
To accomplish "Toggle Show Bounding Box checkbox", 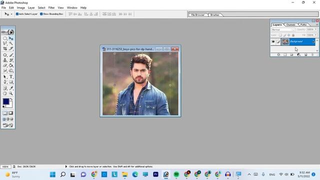I will tap(41, 14).
